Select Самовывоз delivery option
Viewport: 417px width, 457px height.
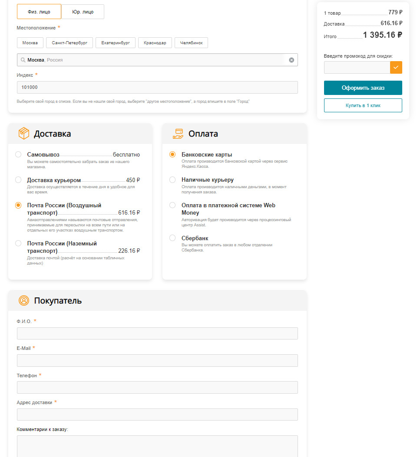18,154
